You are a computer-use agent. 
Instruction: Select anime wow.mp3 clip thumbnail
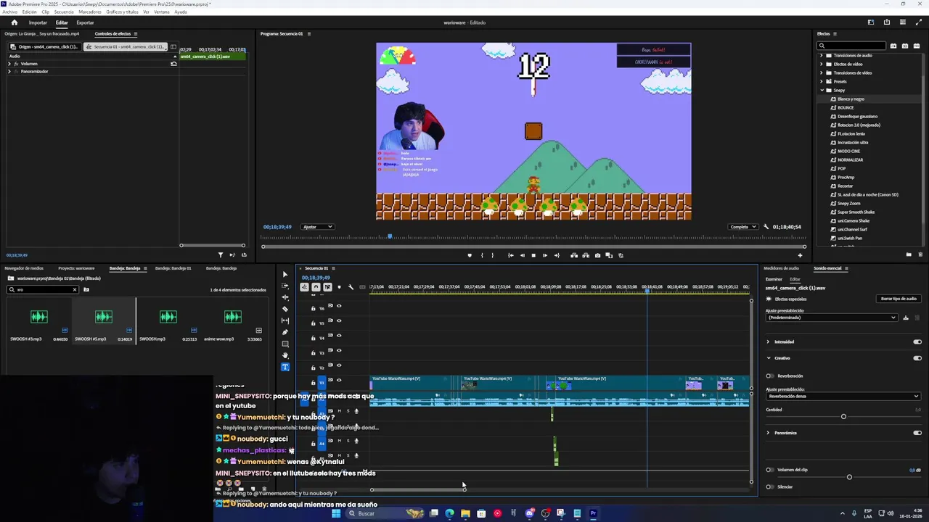tap(232, 317)
